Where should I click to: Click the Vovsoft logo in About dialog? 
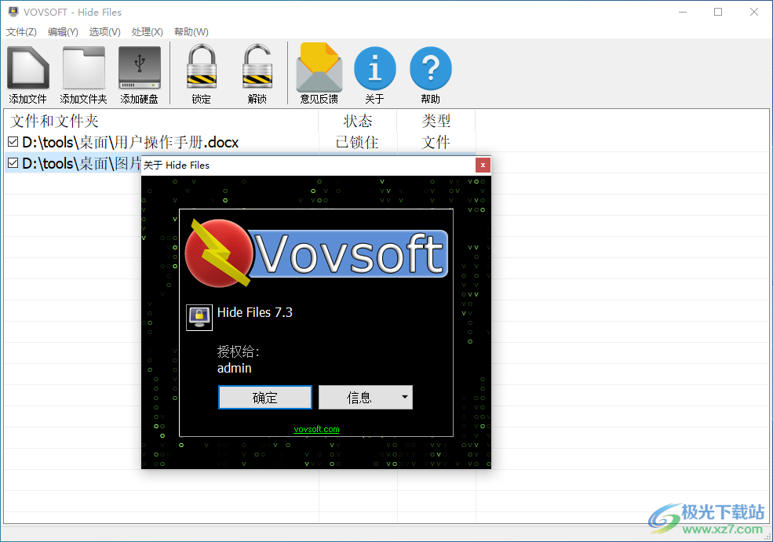click(x=316, y=253)
